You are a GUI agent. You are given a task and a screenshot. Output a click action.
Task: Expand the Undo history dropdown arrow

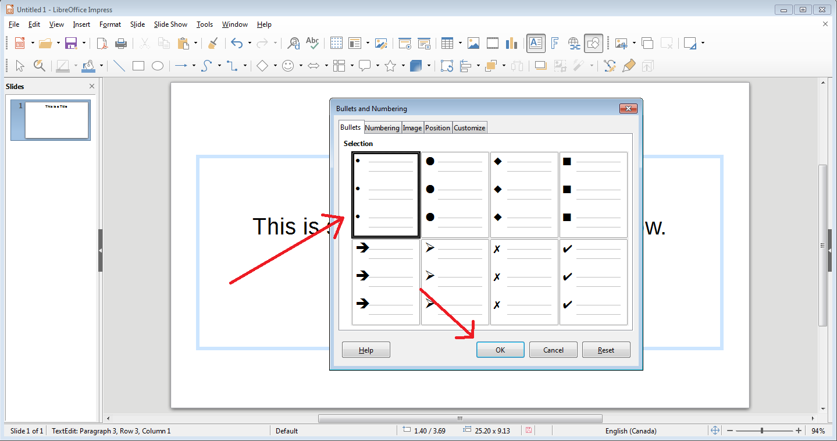click(x=250, y=43)
